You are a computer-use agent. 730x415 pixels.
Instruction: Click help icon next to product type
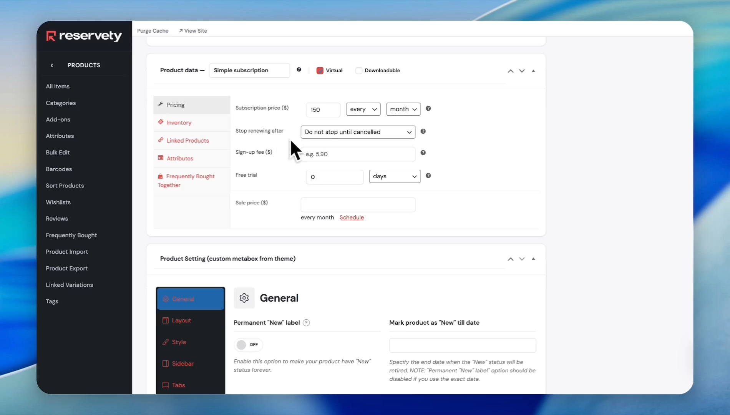click(x=299, y=70)
